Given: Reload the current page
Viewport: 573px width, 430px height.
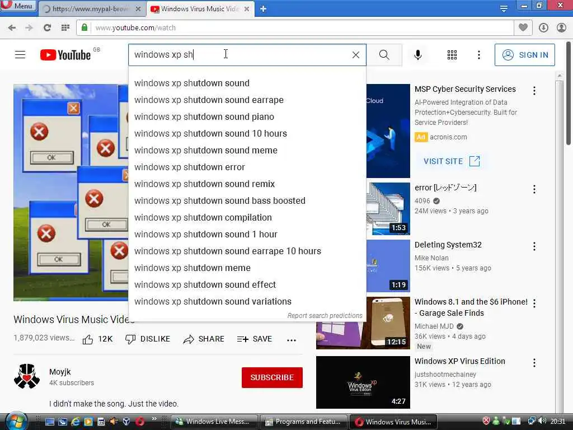Looking at the screenshot, I should [x=47, y=28].
